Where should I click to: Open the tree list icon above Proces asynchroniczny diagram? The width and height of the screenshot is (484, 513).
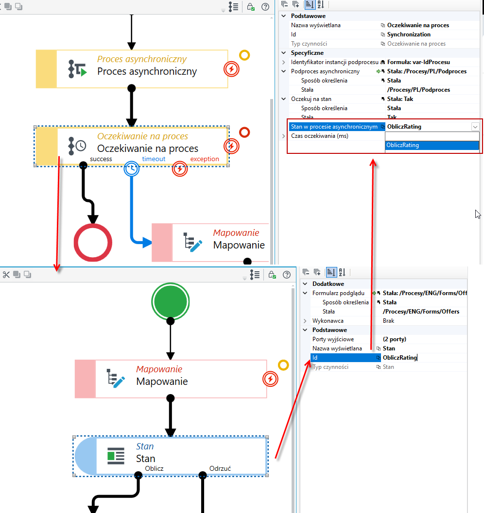(233, 7)
